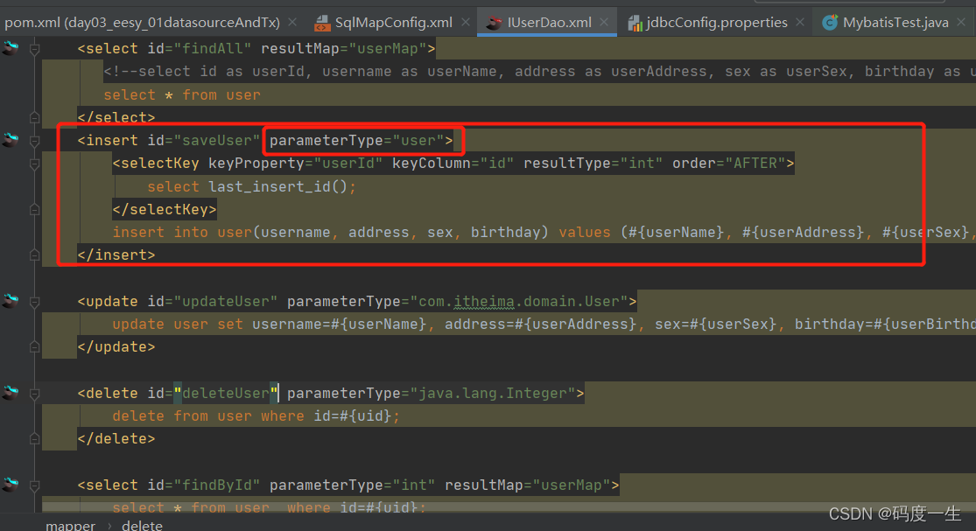The height and width of the screenshot is (531, 976).
Task: Click the commented-out select statement line
Action: 540,72
